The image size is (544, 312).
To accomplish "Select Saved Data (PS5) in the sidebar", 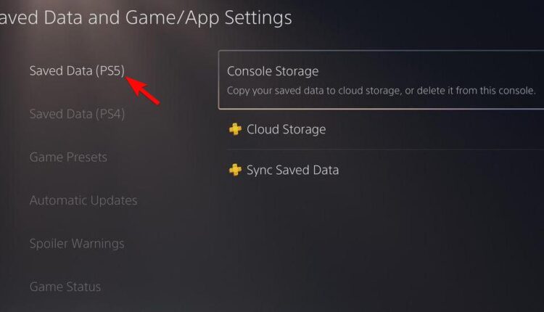I will [78, 70].
